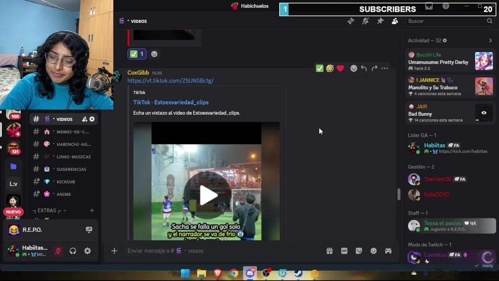The width and height of the screenshot is (499, 281).
Task: Open SUGERENCIAS channel
Action: [64, 169]
